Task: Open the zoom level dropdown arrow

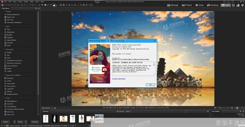Action: pyautogui.click(x=215, y=108)
